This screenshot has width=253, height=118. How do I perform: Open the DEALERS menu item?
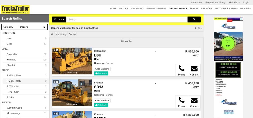pos(245,9)
